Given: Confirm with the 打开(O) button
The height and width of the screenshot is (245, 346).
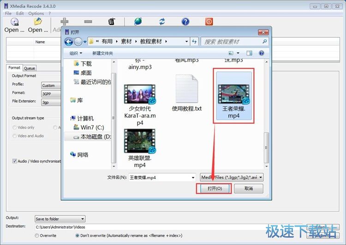Looking at the screenshot, I should coord(215,189).
